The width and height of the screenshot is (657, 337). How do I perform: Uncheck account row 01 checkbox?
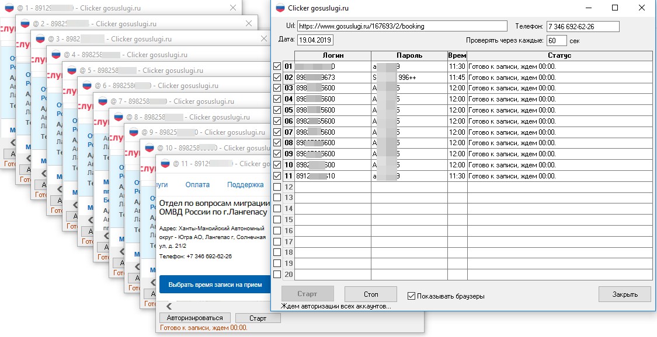pyautogui.click(x=277, y=66)
